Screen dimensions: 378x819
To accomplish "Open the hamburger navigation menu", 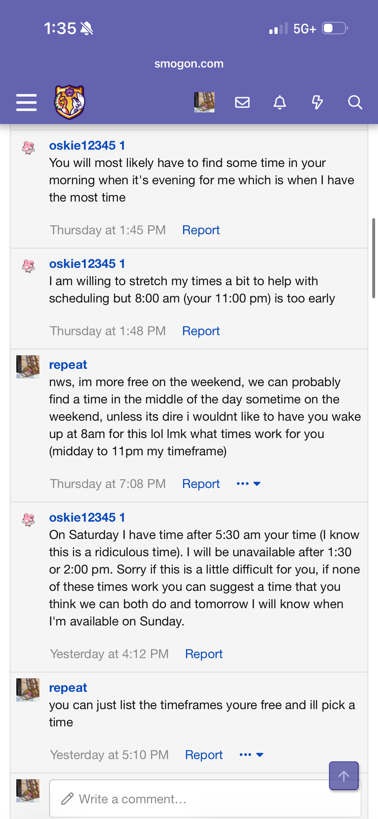I will 26,103.
